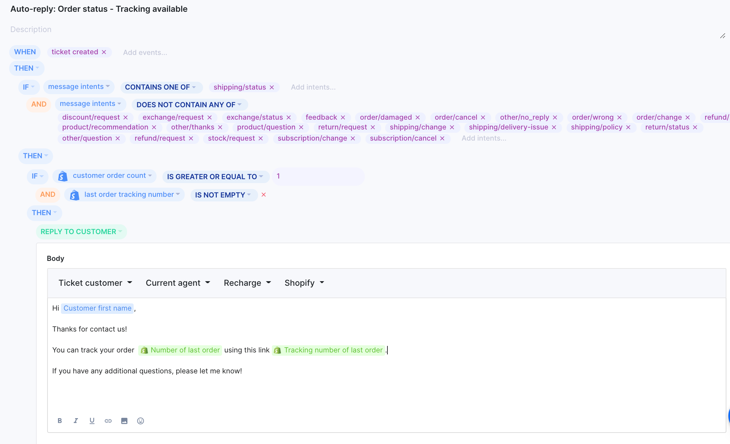Open the customer order count field dropdown
Viewport: 730px width, 444px height.
(x=104, y=176)
